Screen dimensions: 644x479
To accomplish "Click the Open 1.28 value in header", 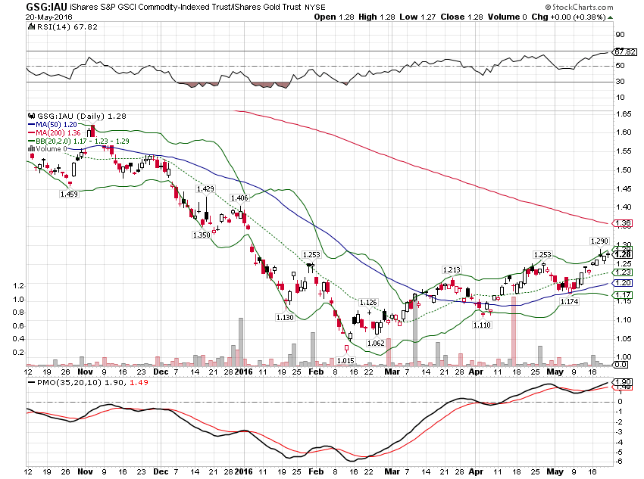I will coord(334,17).
